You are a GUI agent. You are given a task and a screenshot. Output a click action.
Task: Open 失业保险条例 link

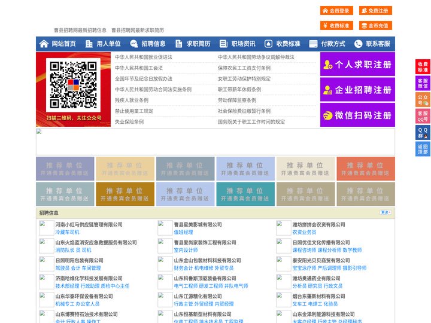[129, 121]
